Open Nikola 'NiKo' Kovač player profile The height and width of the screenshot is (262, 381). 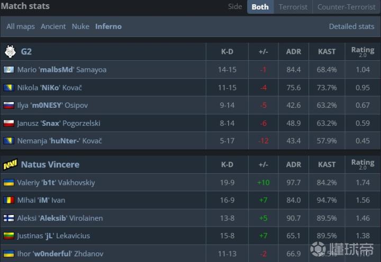point(50,88)
